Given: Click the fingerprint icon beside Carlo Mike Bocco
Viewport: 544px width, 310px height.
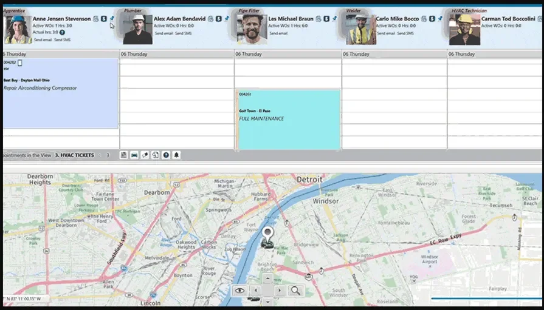Looking at the screenshot, I should [x=424, y=19].
